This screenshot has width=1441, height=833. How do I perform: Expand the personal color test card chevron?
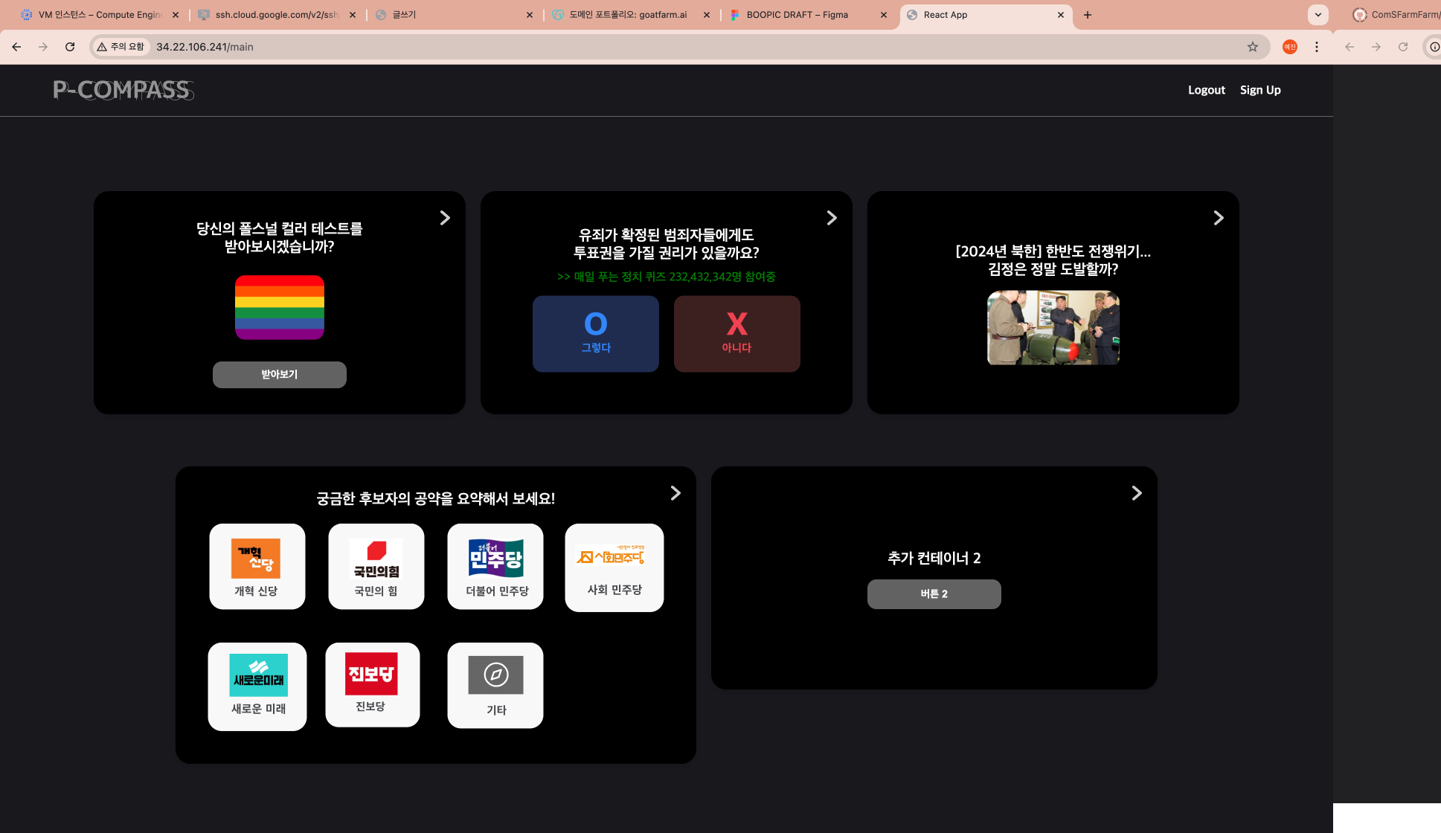coord(445,218)
